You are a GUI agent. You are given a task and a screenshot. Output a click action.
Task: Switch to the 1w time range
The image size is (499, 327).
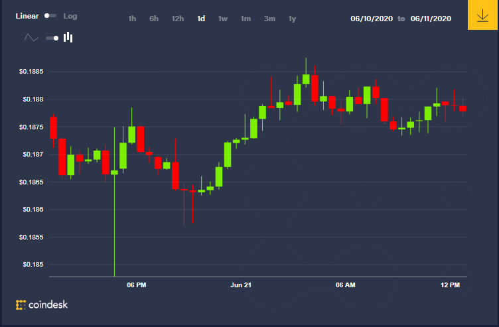pos(223,19)
